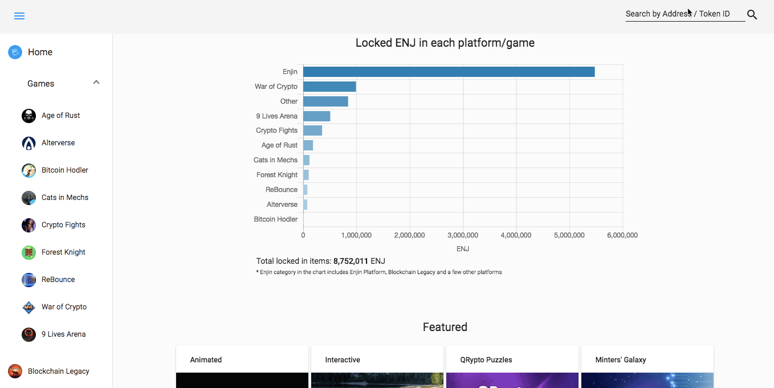Click the Enjin category footnote text
Image resolution: width=774 pixels, height=388 pixels.
pyautogui.click(x=379, y=272)
